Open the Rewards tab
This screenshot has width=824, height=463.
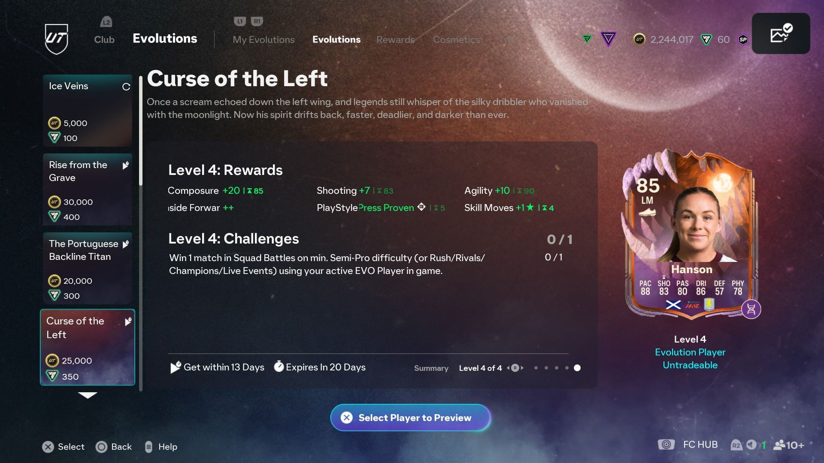point(395,39)
